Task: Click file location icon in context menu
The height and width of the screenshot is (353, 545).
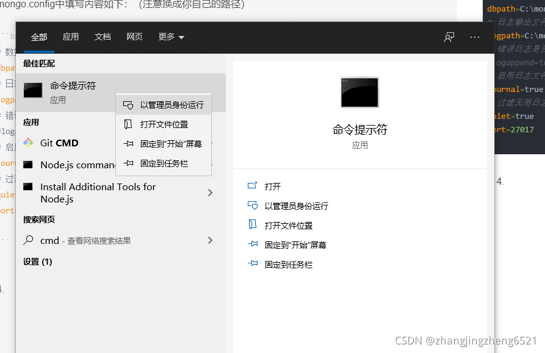Action: [128, 124]
